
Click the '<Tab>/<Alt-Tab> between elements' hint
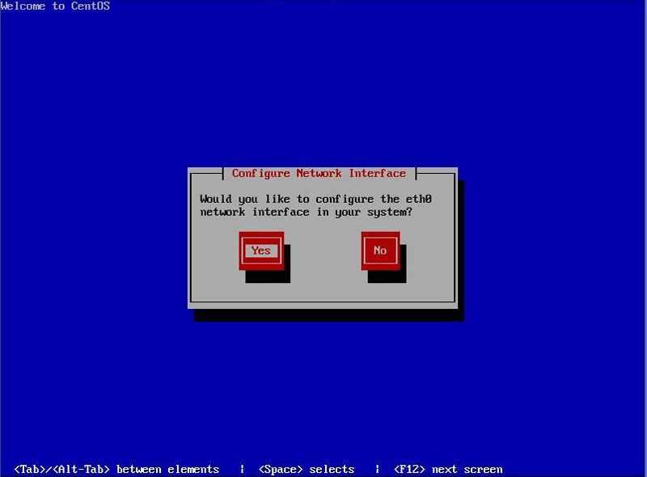pos(116,470)
